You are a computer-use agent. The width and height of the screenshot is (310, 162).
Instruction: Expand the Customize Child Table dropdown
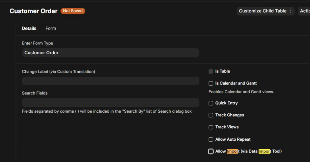coord(265,11)
